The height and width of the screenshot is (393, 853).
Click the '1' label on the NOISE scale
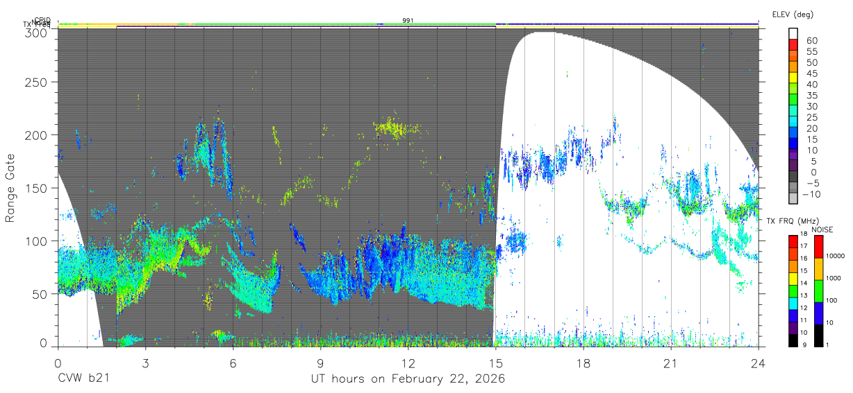(x=828, y=345)
